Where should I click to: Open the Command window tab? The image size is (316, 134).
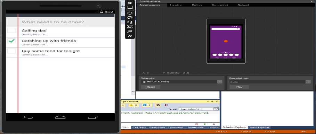coord(177,127)
